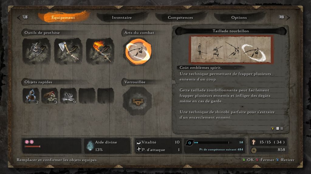311x174 pixels.
Task: Click the A :OK confirm prompt
Action: (x=248, y=160)
